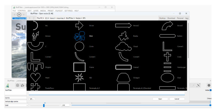Screen dimensions: 212x109
Task: Click the dialog's vertical scrollbar
Action: click(x=188, y=40)
